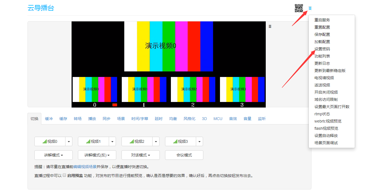
Task: Select the 演示视频1 thumbnail
Action: (x=144, y=89)
